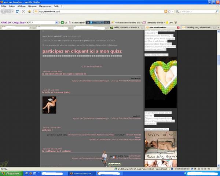Expand 'Prochaine soirées libertine' dropdown
Image resolution: width=220 pixels, height=176 pixels.
pyautogui.click(x=141, y=22)
